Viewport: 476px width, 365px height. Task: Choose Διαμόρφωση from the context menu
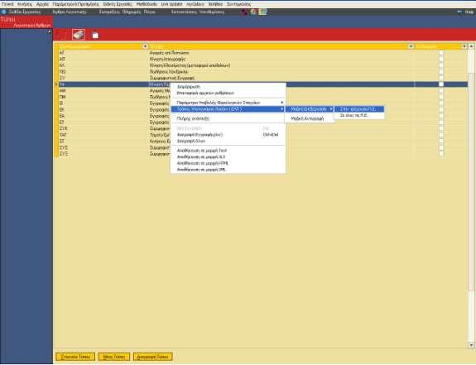coord(189,87)
